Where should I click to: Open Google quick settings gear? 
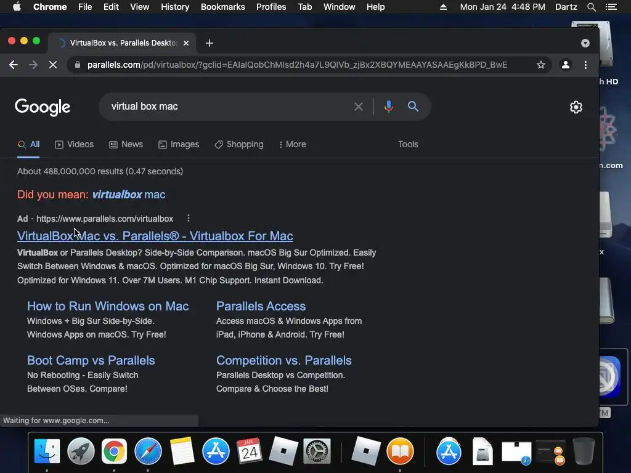pos(576,107)
